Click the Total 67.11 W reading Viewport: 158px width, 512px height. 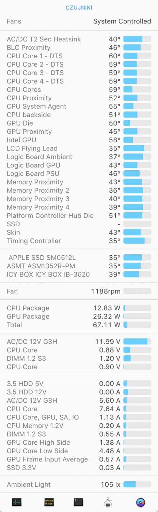(107, 325)
